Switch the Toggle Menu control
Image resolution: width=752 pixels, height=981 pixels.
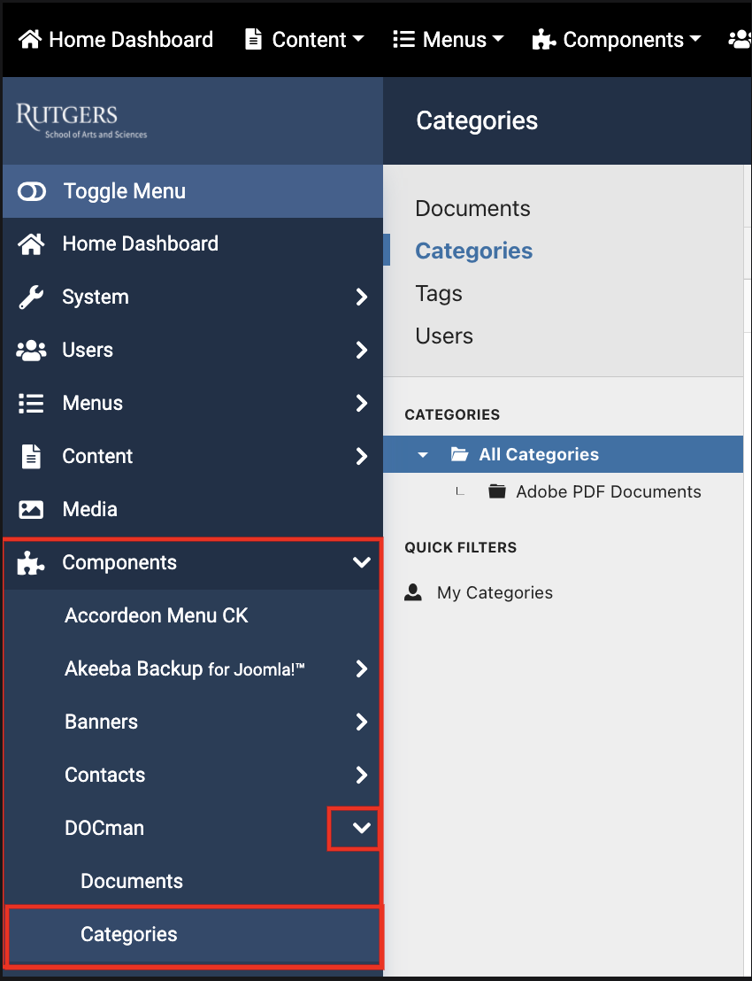32,191
